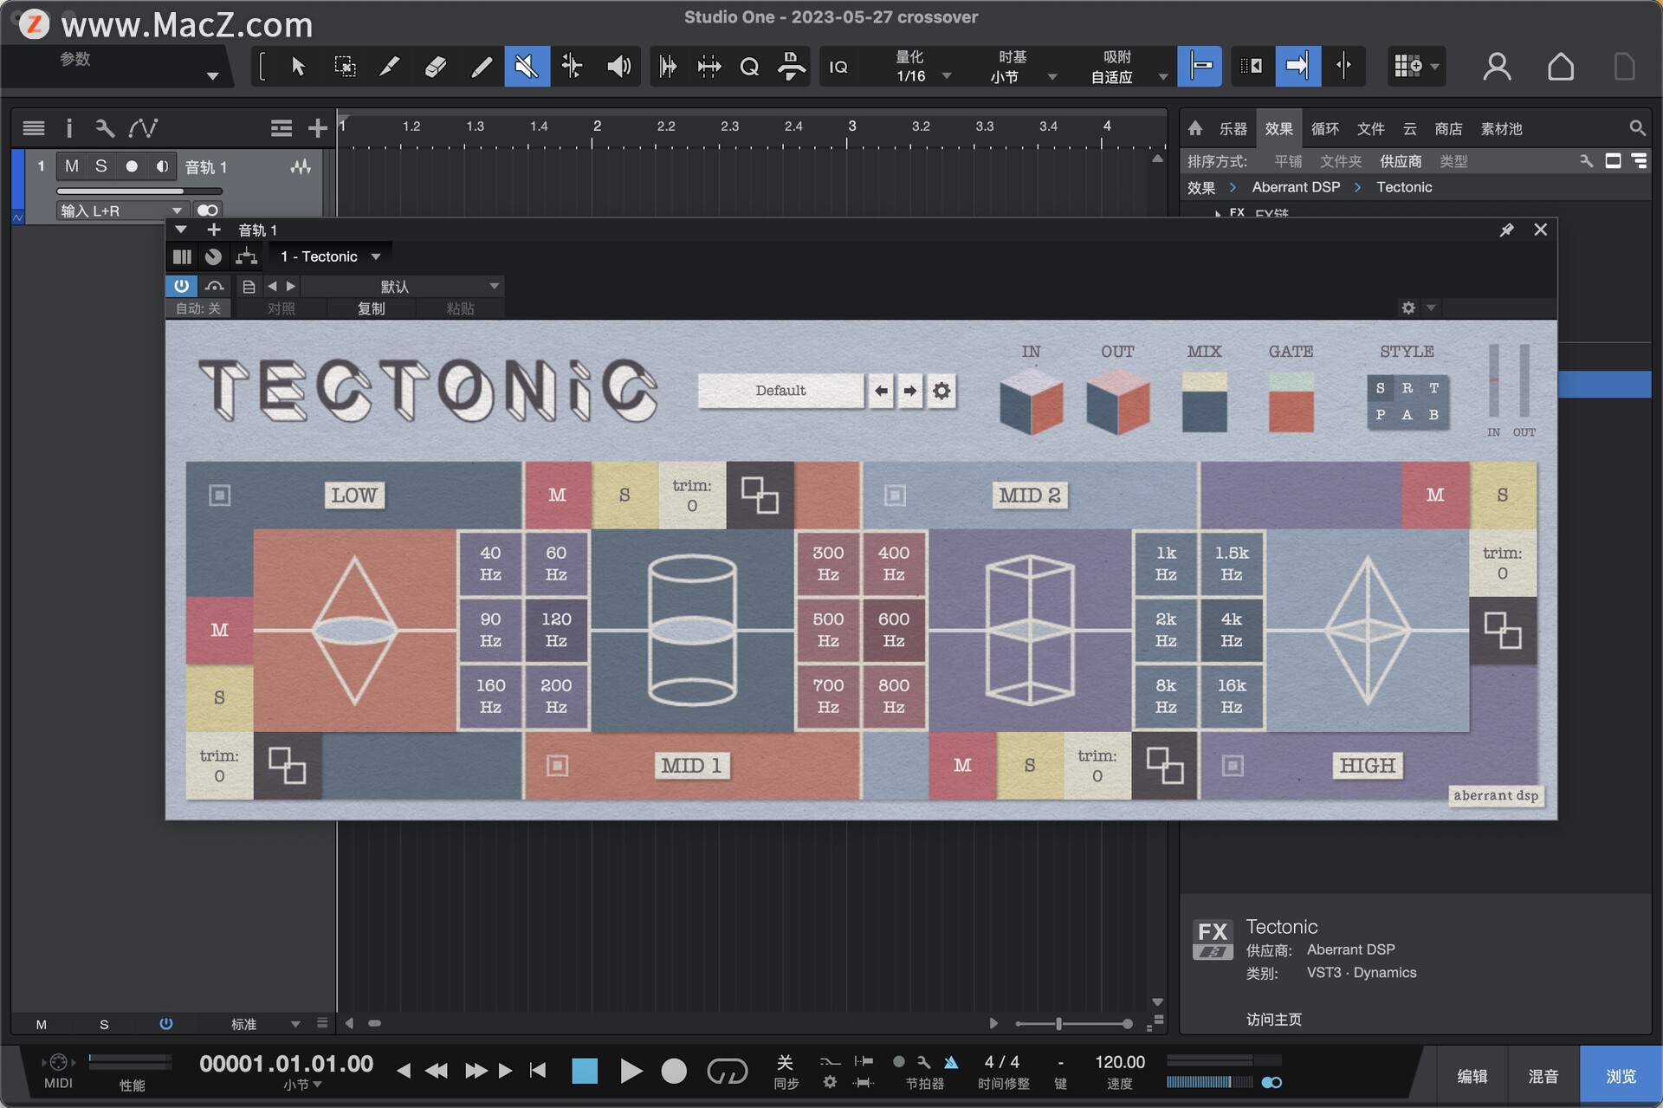Screen dimensions: 1663x1108
Task: Activate the Mute tool
Action: [x=527, y=66]
